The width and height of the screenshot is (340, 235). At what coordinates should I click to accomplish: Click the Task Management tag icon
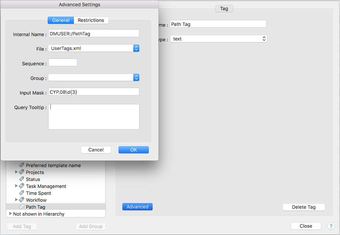(x=22, y=186)
